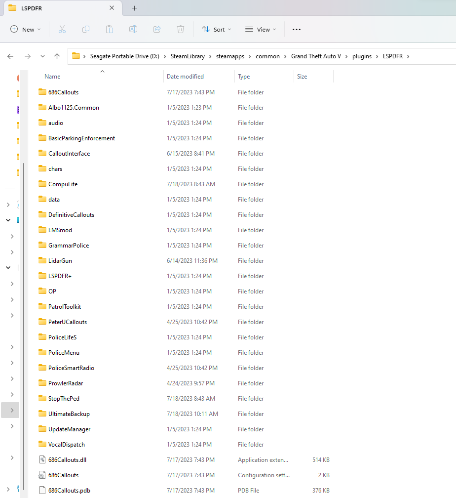
Task: Expand chevron after LSPDFR breadcrumb
Action: [408, 56]
